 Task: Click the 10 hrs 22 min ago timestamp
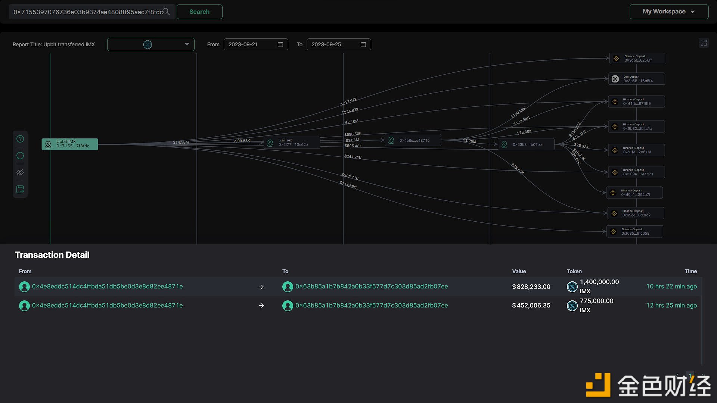671,287
